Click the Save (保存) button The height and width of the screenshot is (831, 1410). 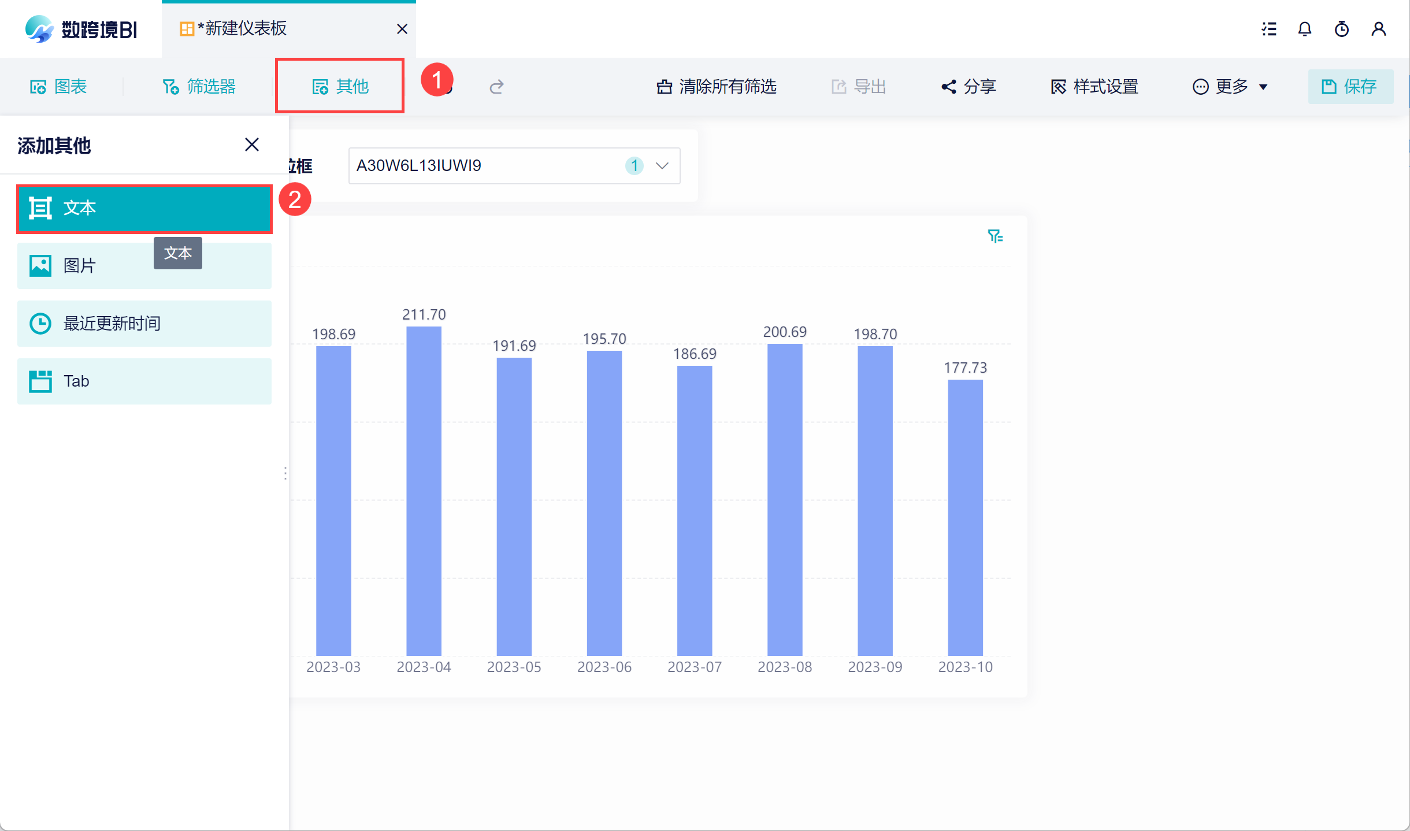1350,87
